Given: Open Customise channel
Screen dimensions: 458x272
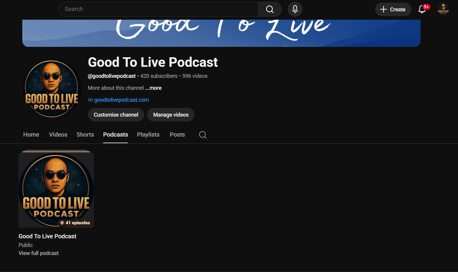Looking at the screenshot, I should (x=116, y=115).
